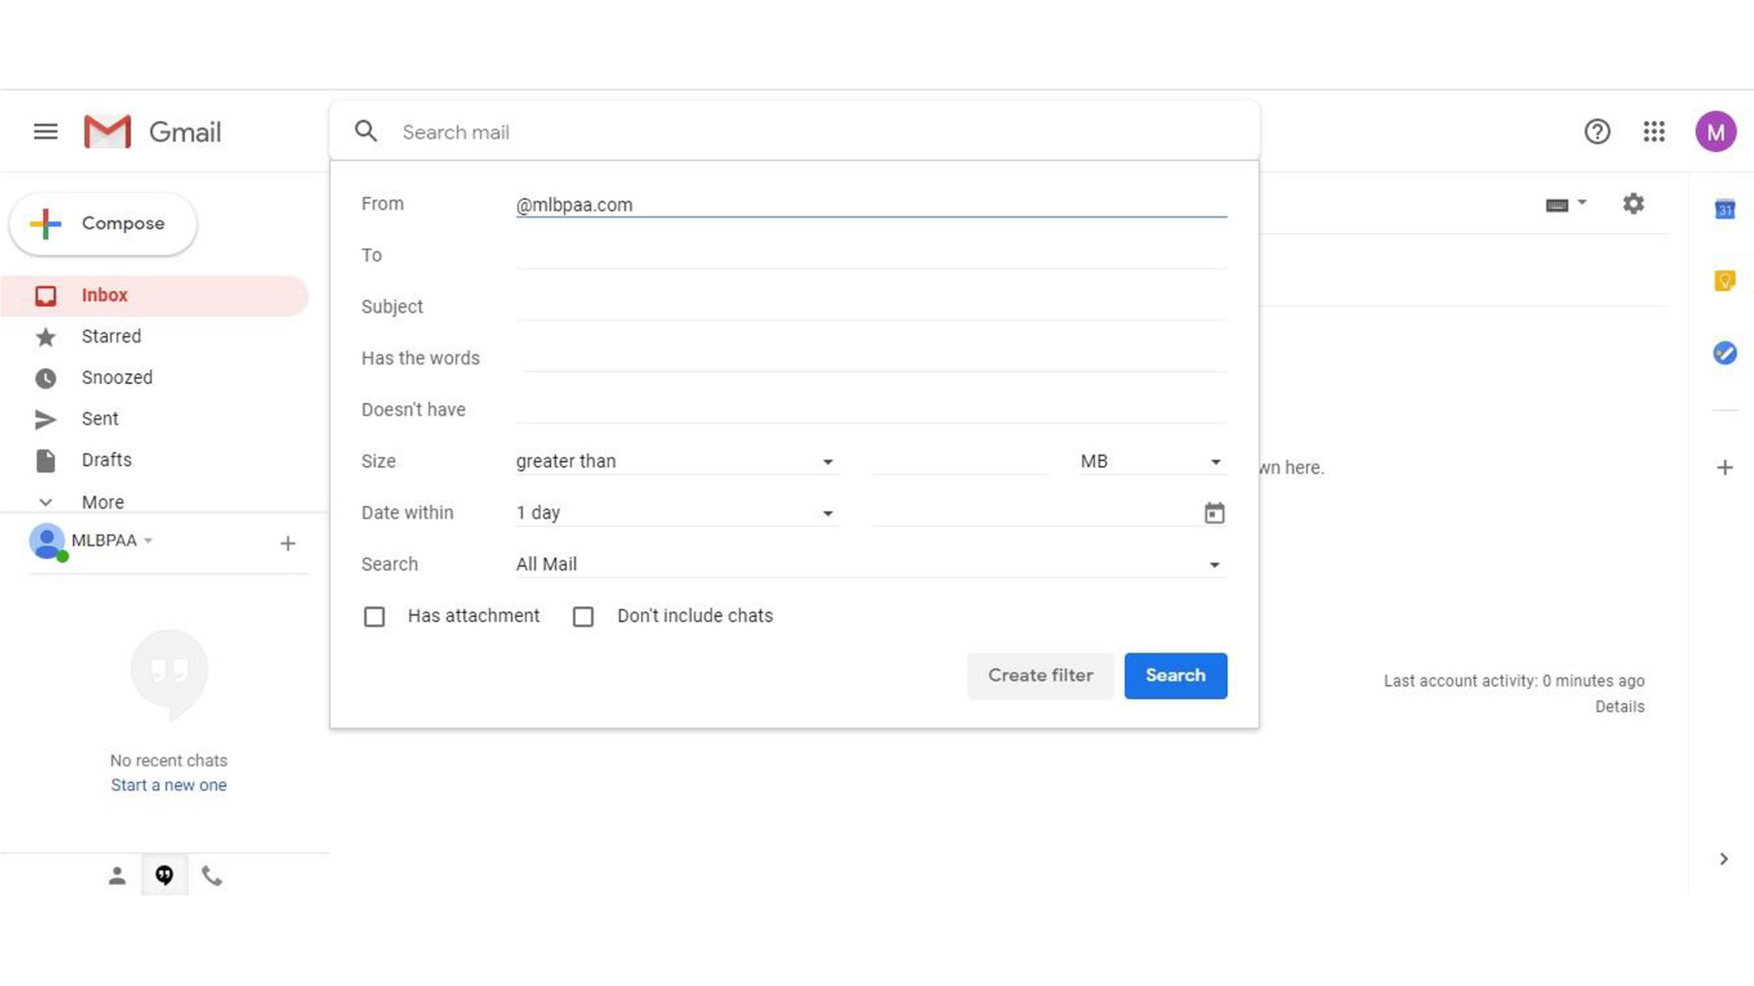Open the Size greater than dropdown
The height and width of the screenshot is (986, 1754).
(674, 461)
